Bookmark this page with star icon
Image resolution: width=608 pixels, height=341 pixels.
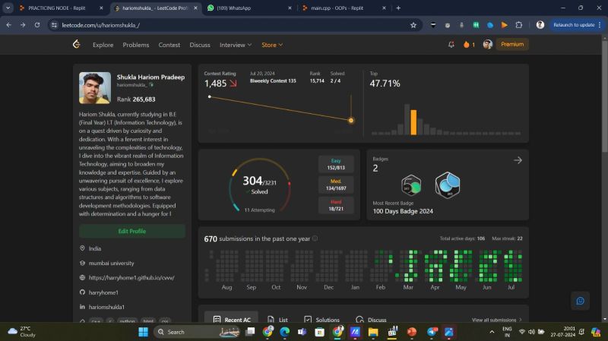point(413,25)
